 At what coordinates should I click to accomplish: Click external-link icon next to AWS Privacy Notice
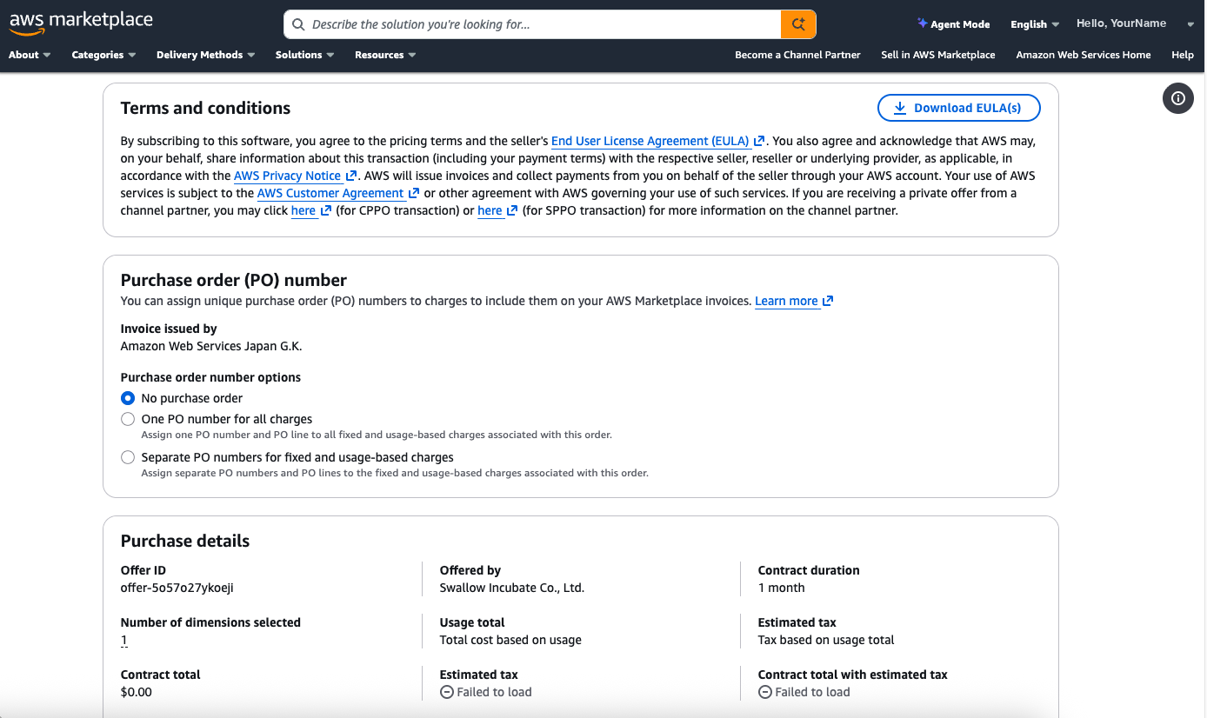pyautogui.click(x=351, y=176)
